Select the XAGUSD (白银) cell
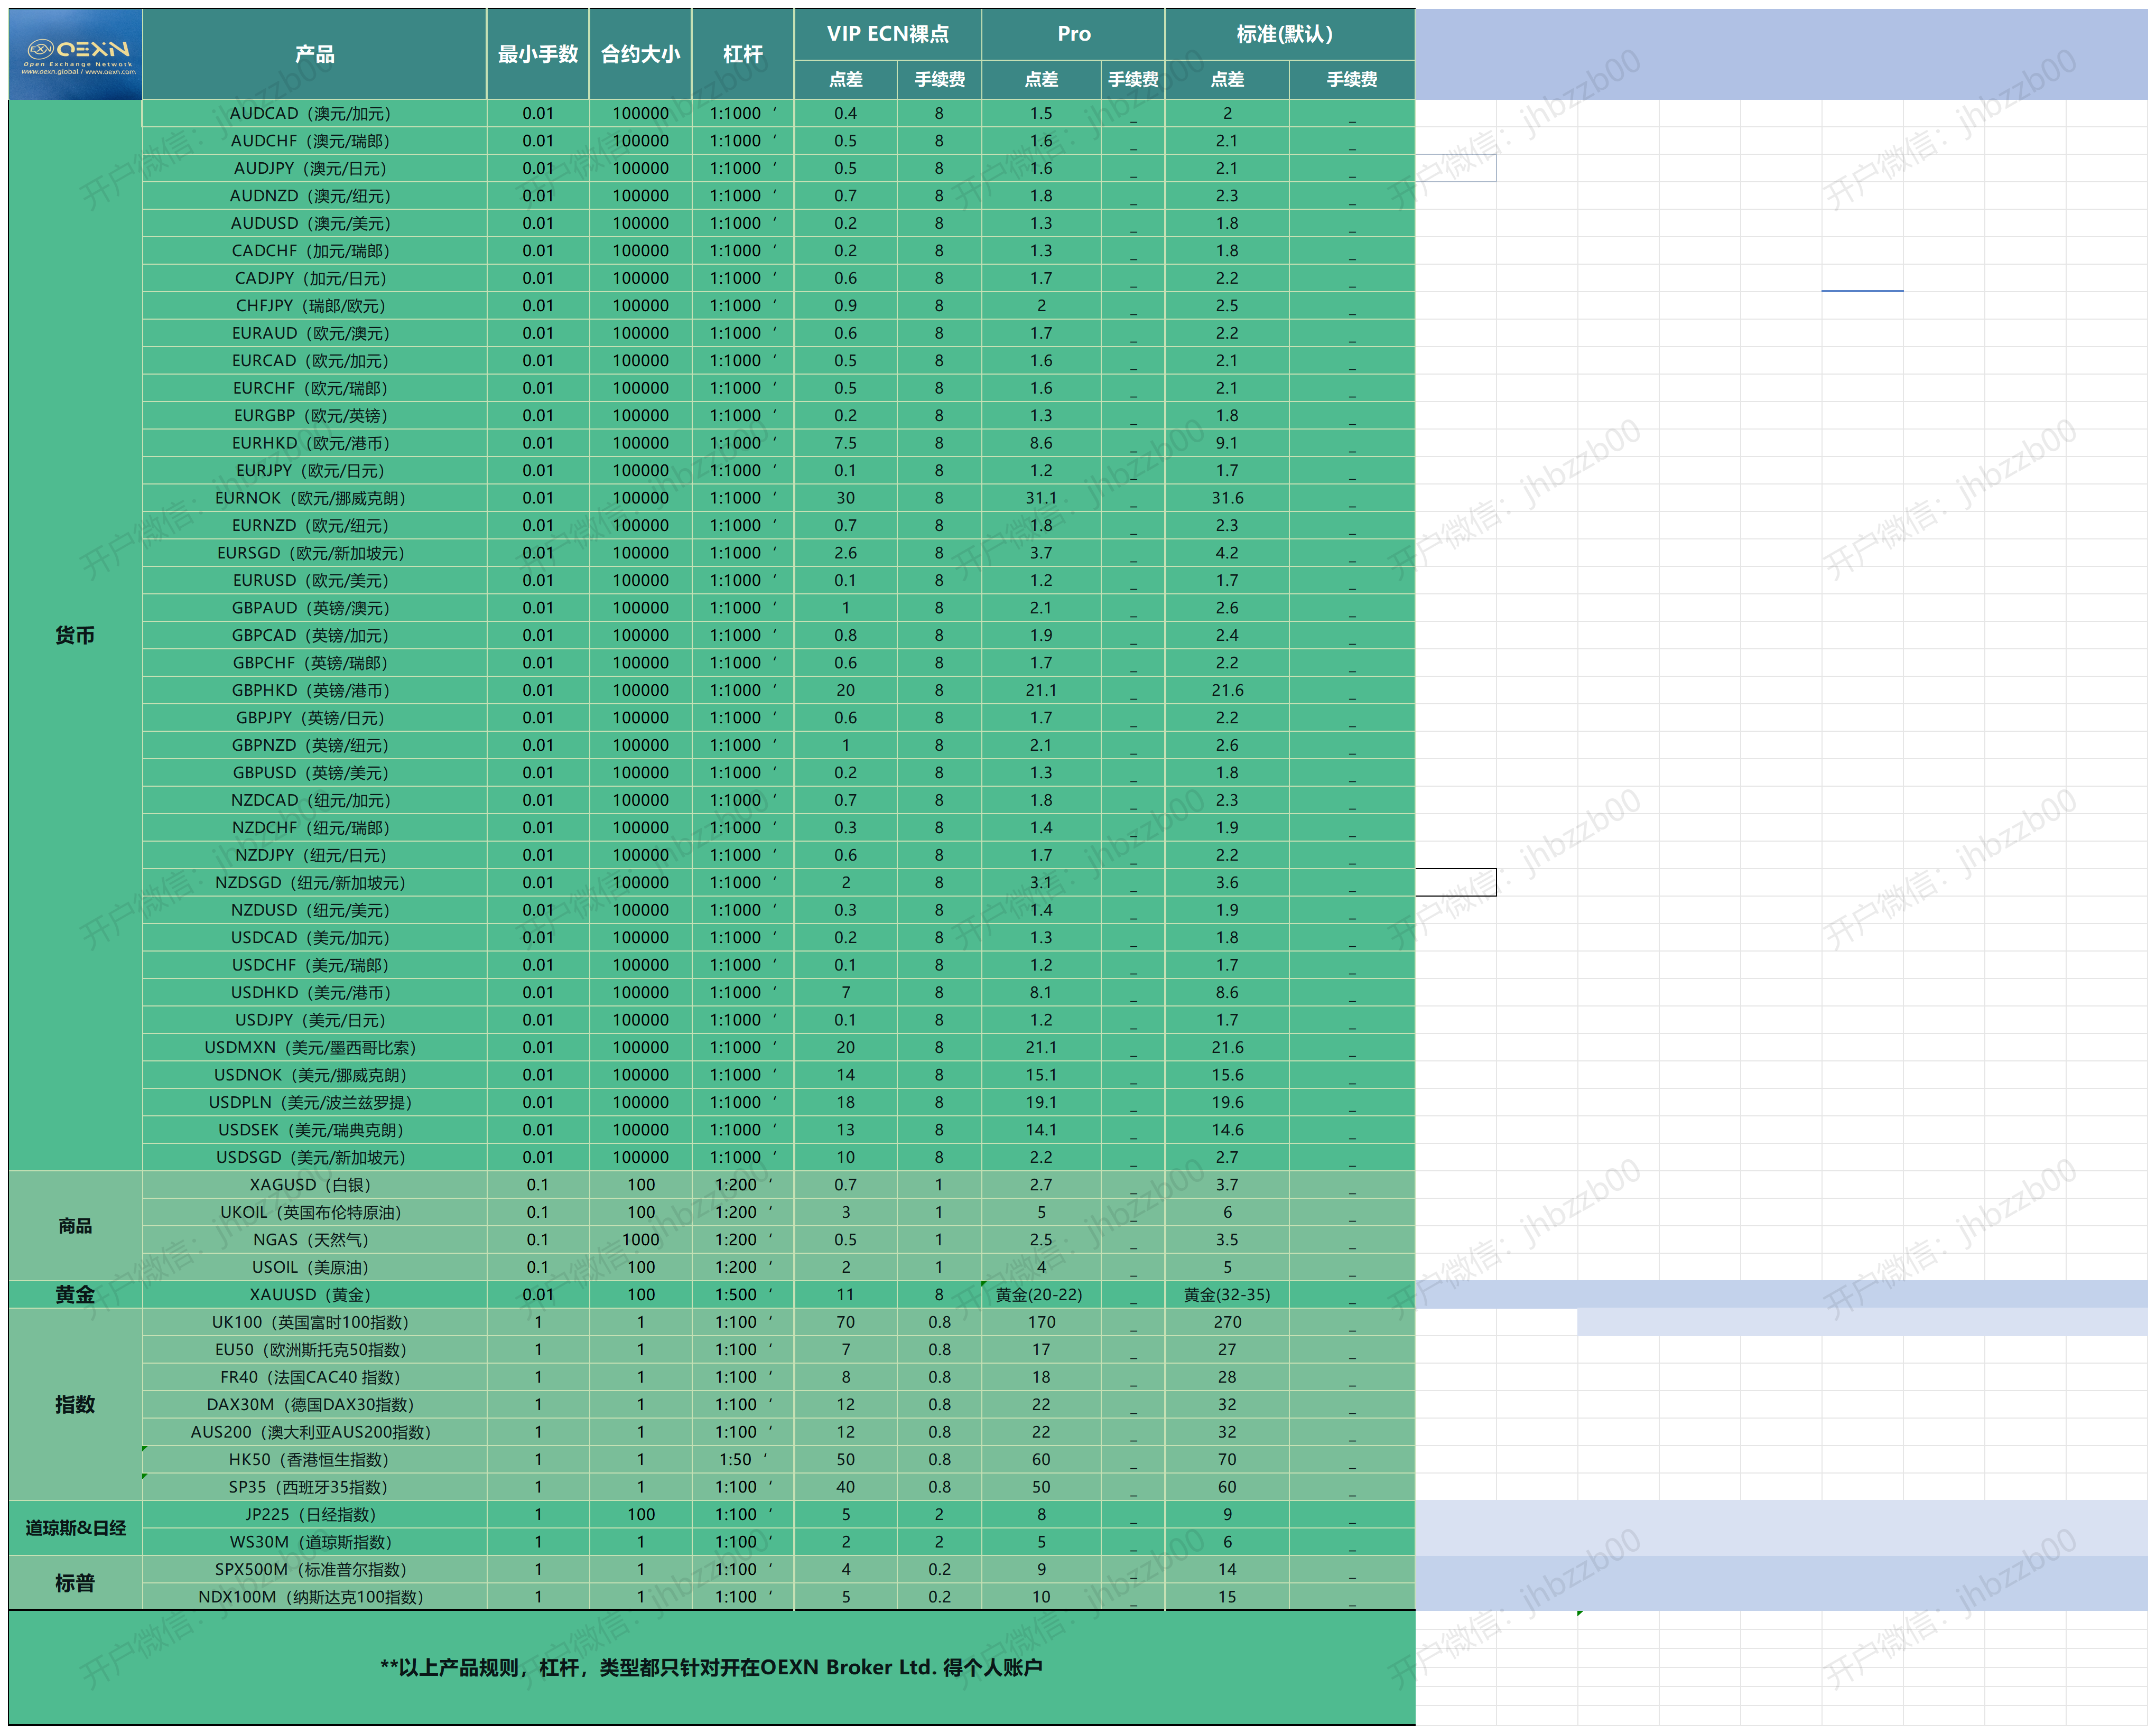Screen dimensions: 2156x1734 (x=314, y=1184)
